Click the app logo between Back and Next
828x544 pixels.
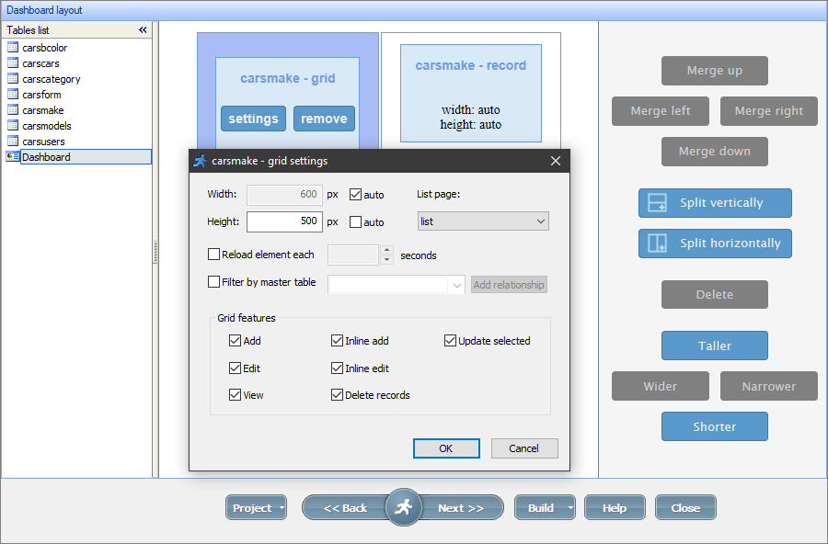(x=403, y=506)
